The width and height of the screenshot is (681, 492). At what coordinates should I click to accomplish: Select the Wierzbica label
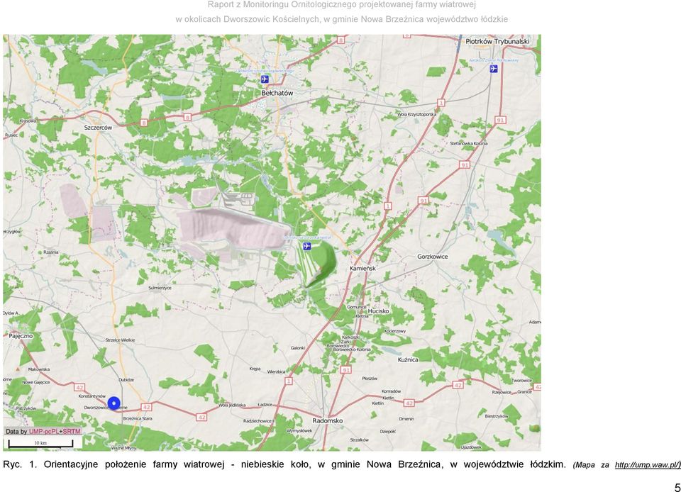[x=276, y=371]
